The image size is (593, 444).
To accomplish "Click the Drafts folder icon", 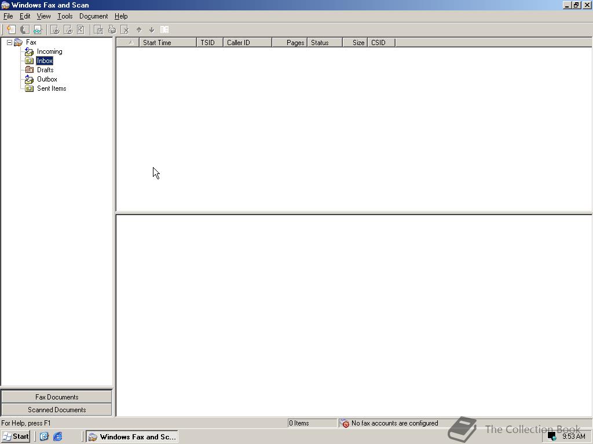I will pyautogui.click(x=29, y=70).
